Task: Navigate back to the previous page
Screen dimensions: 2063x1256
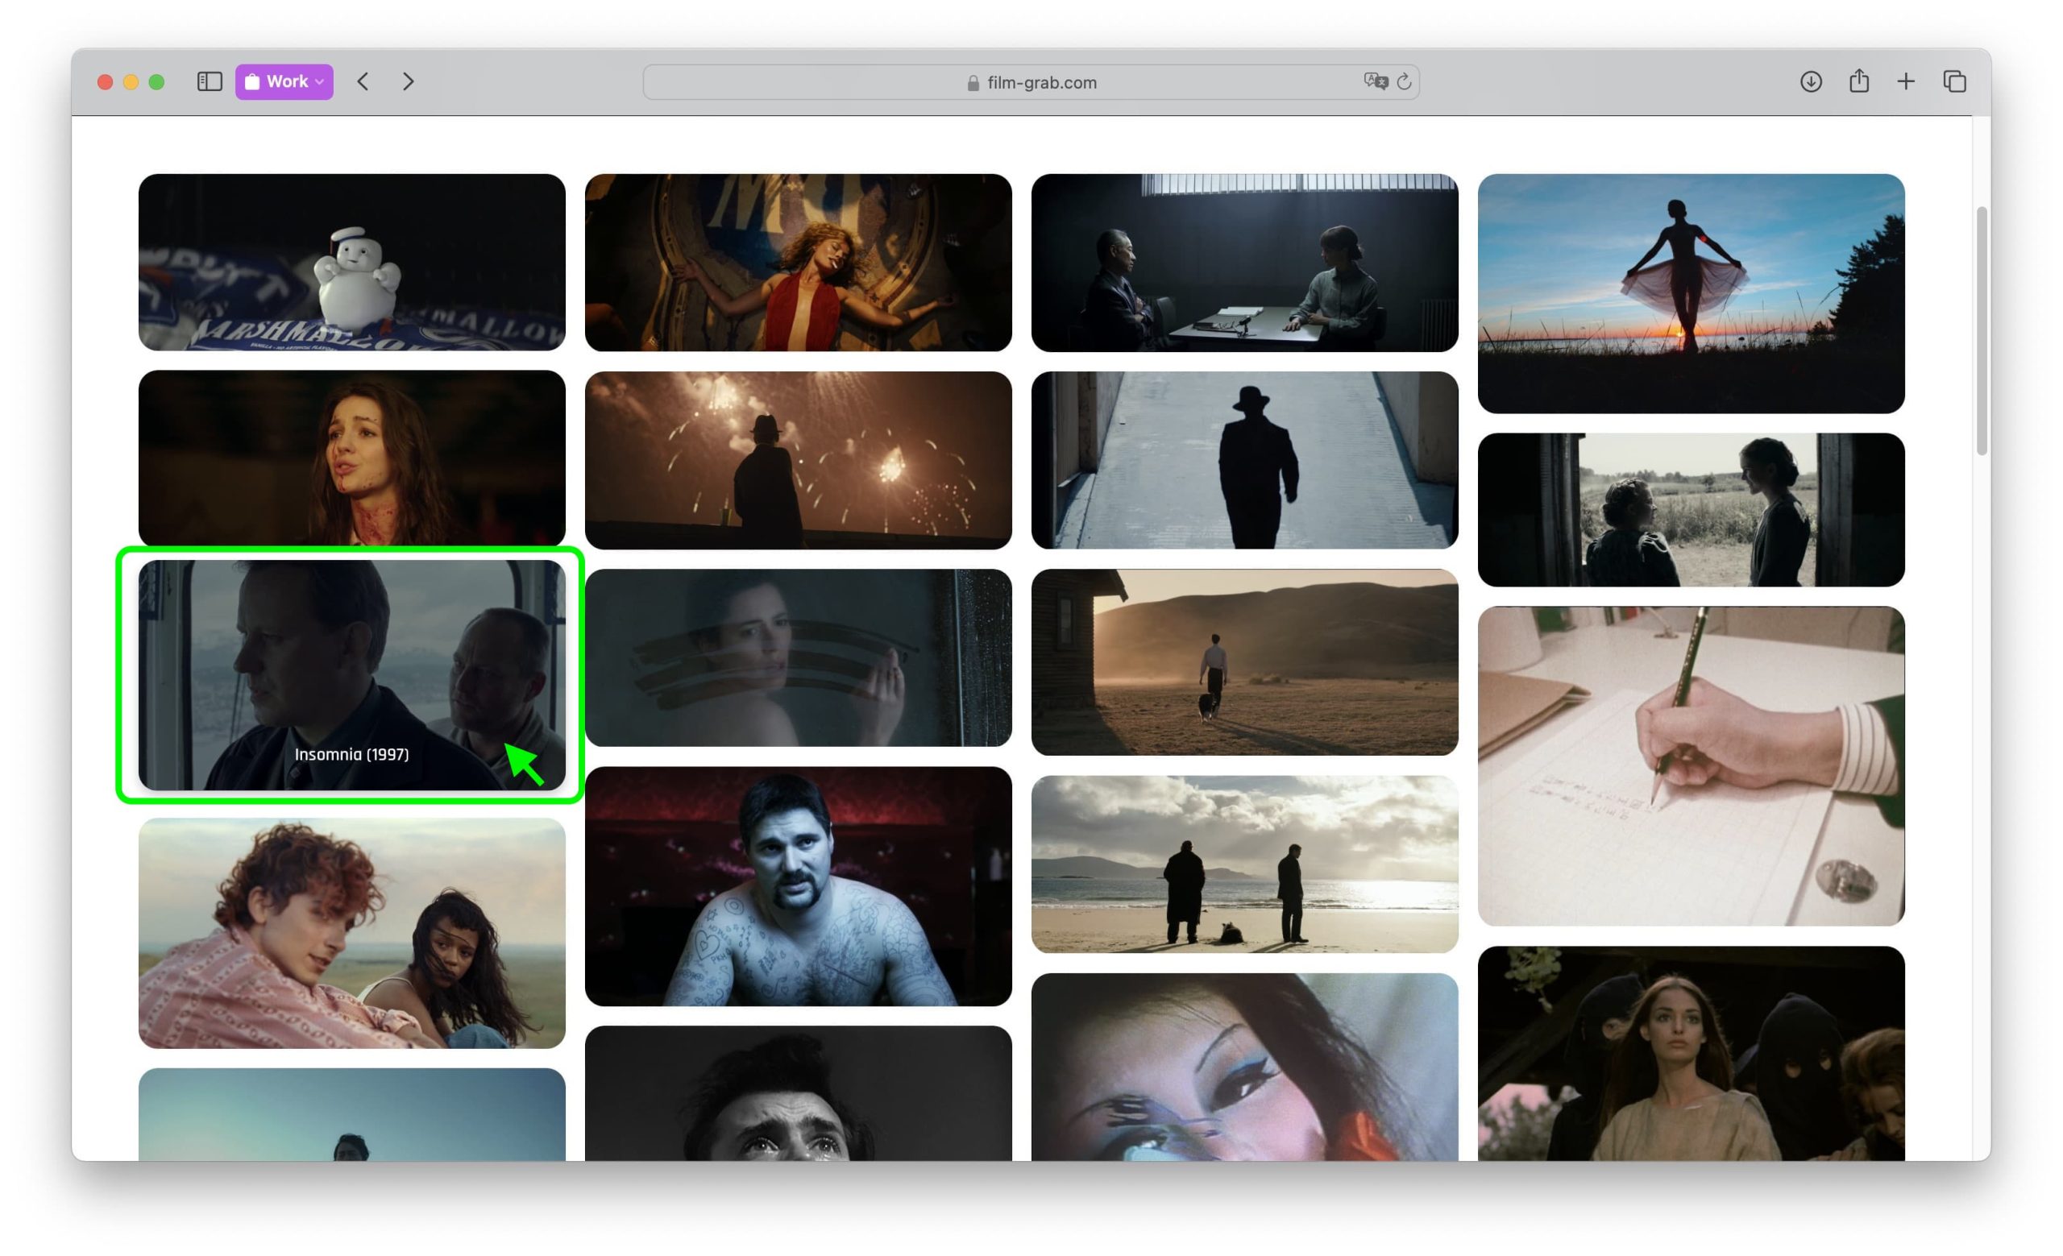Action: pos(363,81)
